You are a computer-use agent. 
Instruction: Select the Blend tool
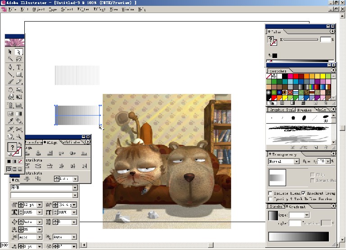(x=19, y=121)
